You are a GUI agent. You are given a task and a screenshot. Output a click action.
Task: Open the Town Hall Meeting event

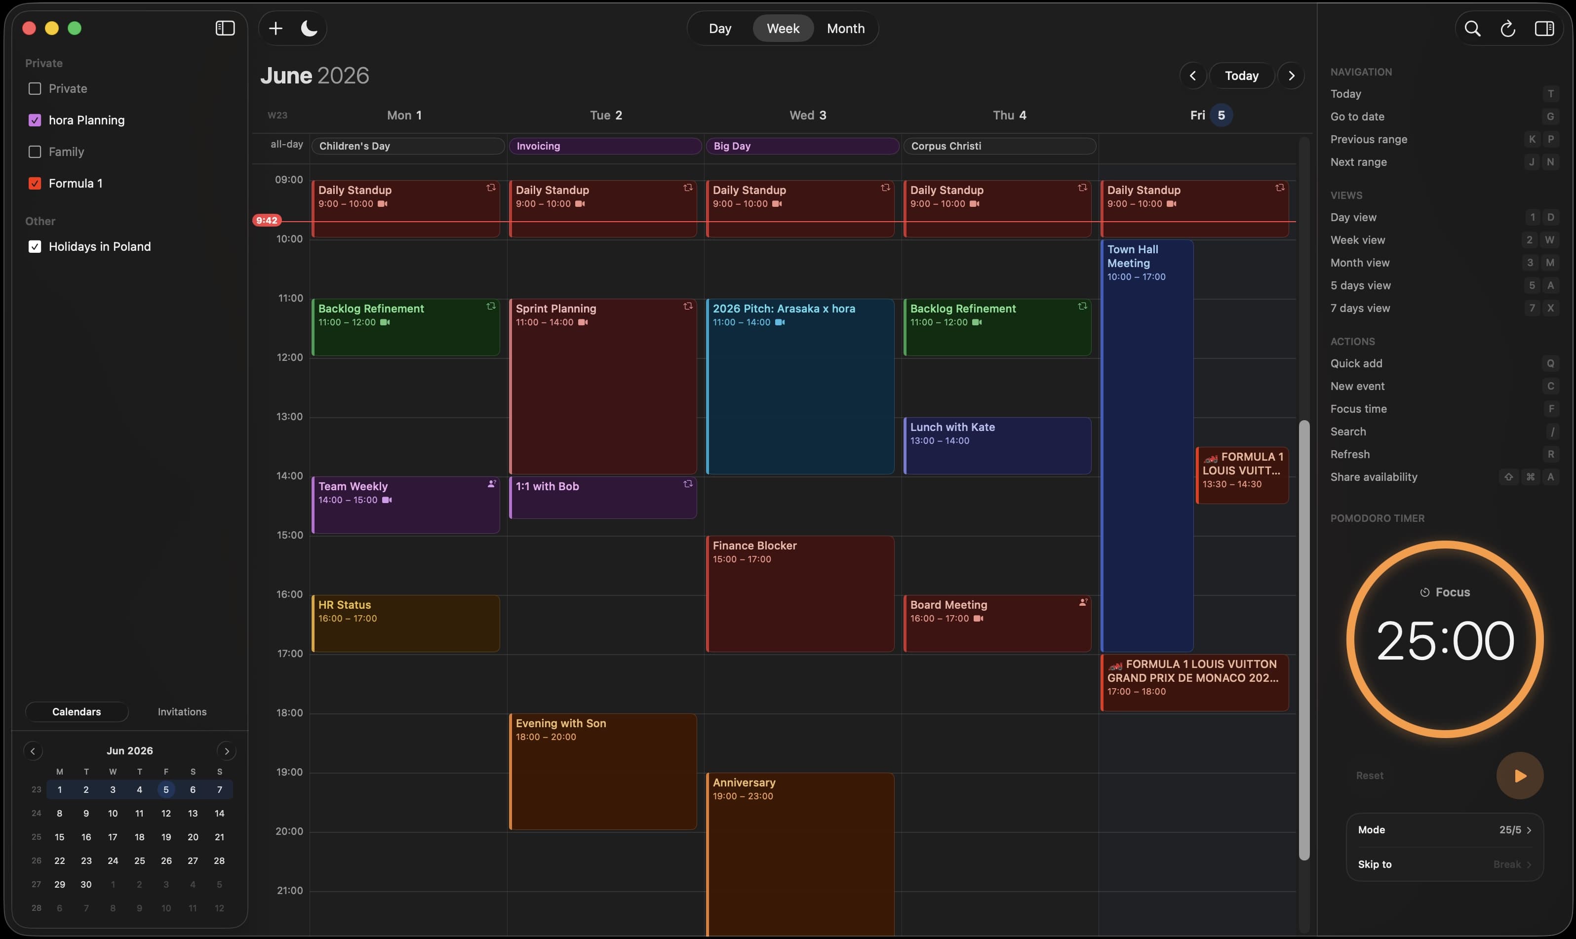pos(1146,445)
